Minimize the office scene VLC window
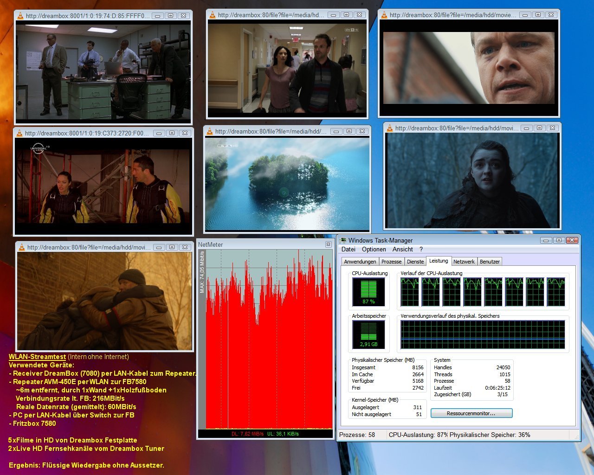Viewport: 594px width, 475px height. (x=158, y=16)
